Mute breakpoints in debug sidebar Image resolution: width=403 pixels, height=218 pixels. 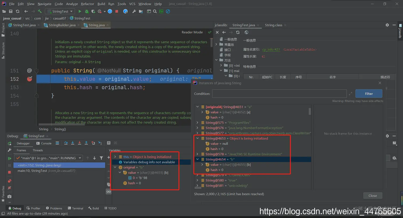pos(10,188)
